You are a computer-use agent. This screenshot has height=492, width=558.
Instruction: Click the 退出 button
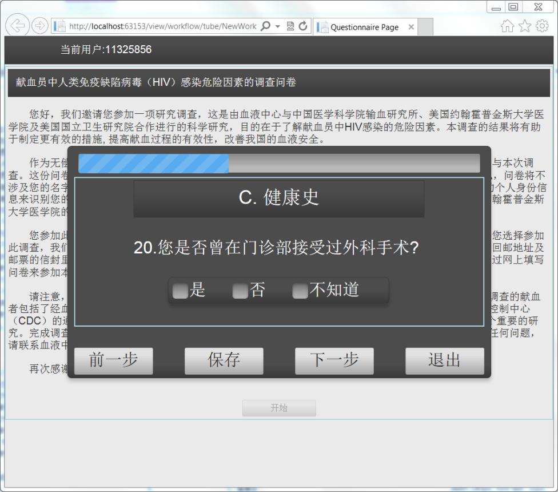click(445, 361)
